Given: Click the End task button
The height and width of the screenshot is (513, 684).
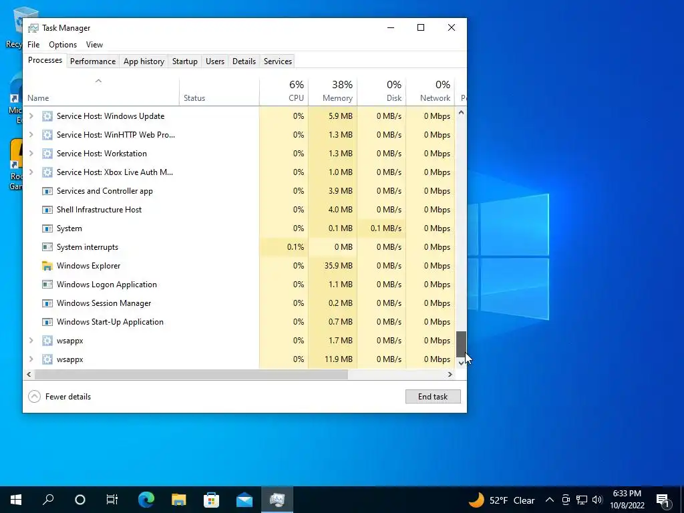Looking at the screenshot, I should click(x=433, y=397).
